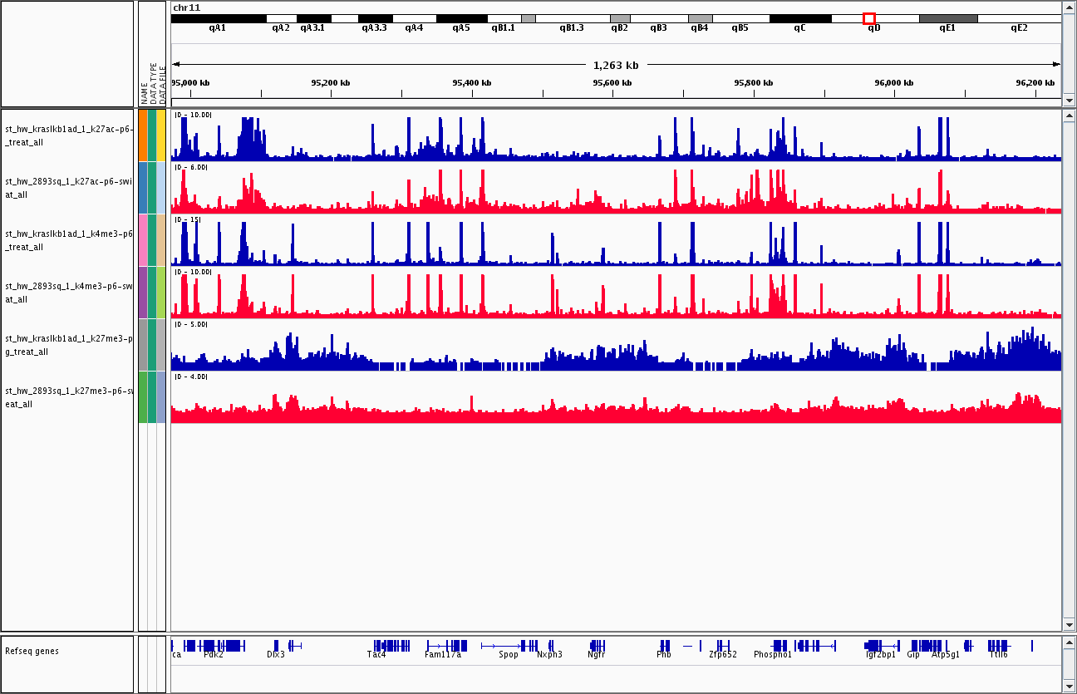Click the orange attribute swatch of first track
1077x694 pixels.
[x=143, y=135]
